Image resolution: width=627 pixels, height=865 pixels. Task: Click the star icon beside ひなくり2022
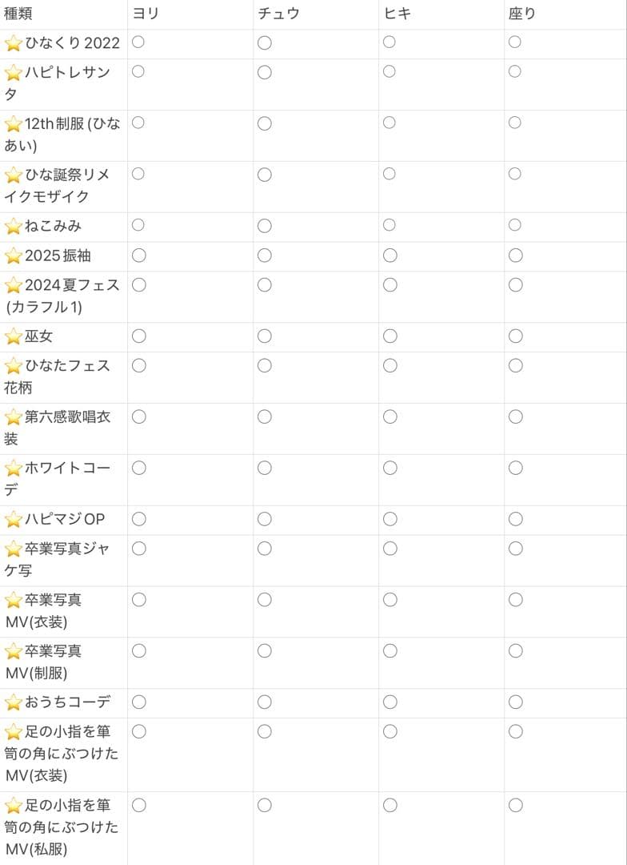pos(12,44)
